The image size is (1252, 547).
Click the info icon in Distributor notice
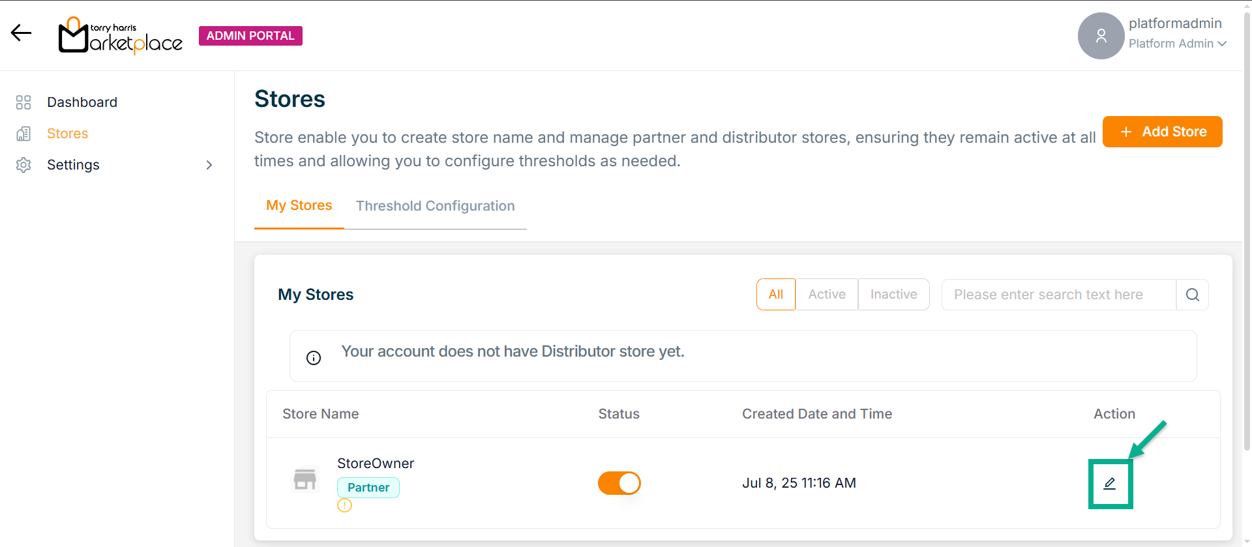[x=314, y=358]
